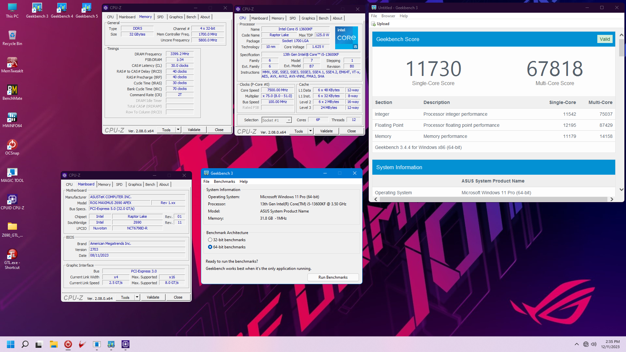Open volume control in system tray

coord(594,344)
